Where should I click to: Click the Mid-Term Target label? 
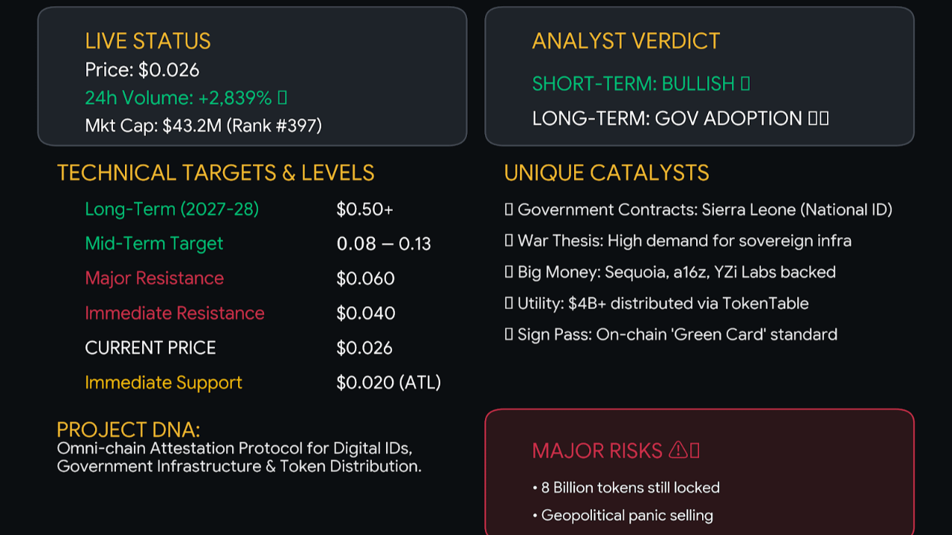(x=154, y=244)
